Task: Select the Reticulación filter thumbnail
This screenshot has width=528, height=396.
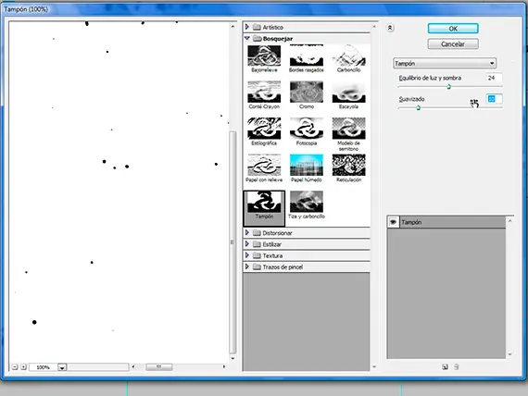Action: click(348, 166)
